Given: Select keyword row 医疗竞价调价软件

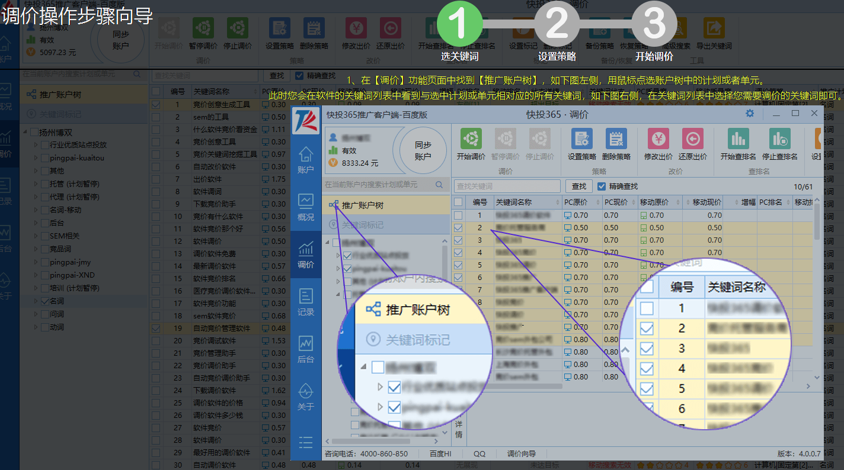Looking at the screenshot, I should tap(224, 291).
